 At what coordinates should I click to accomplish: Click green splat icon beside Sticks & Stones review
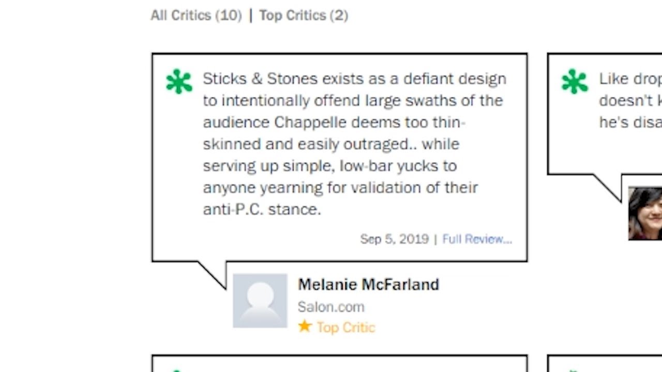point(179,82)
